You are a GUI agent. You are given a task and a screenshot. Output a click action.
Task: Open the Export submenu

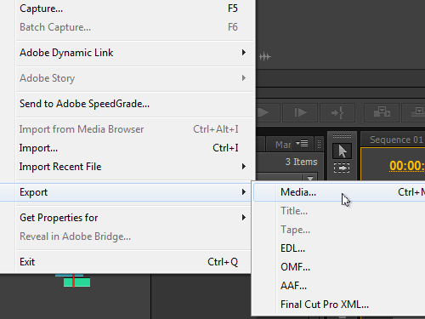click(x=126, y=192)
